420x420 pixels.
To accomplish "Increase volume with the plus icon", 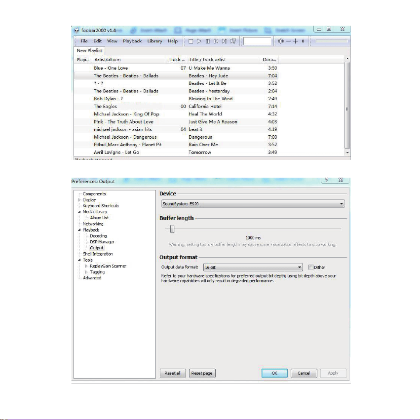I will 296,41.
